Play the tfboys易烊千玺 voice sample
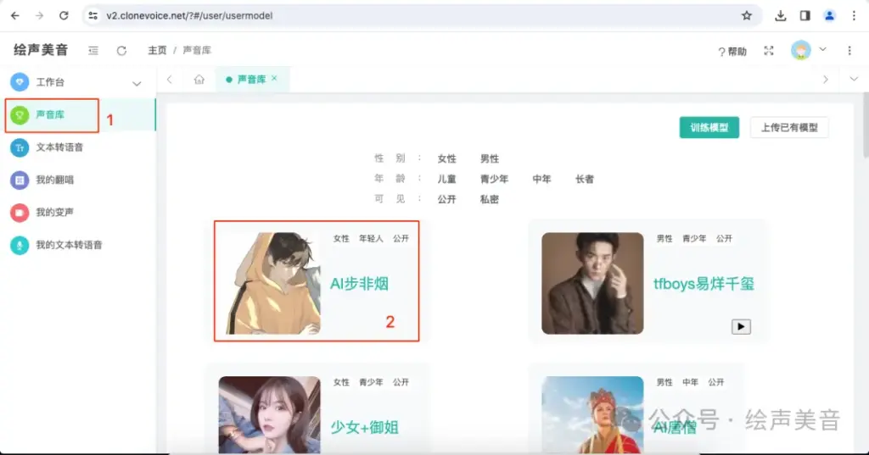The image size is (869, 455). (x=741, y=326)
